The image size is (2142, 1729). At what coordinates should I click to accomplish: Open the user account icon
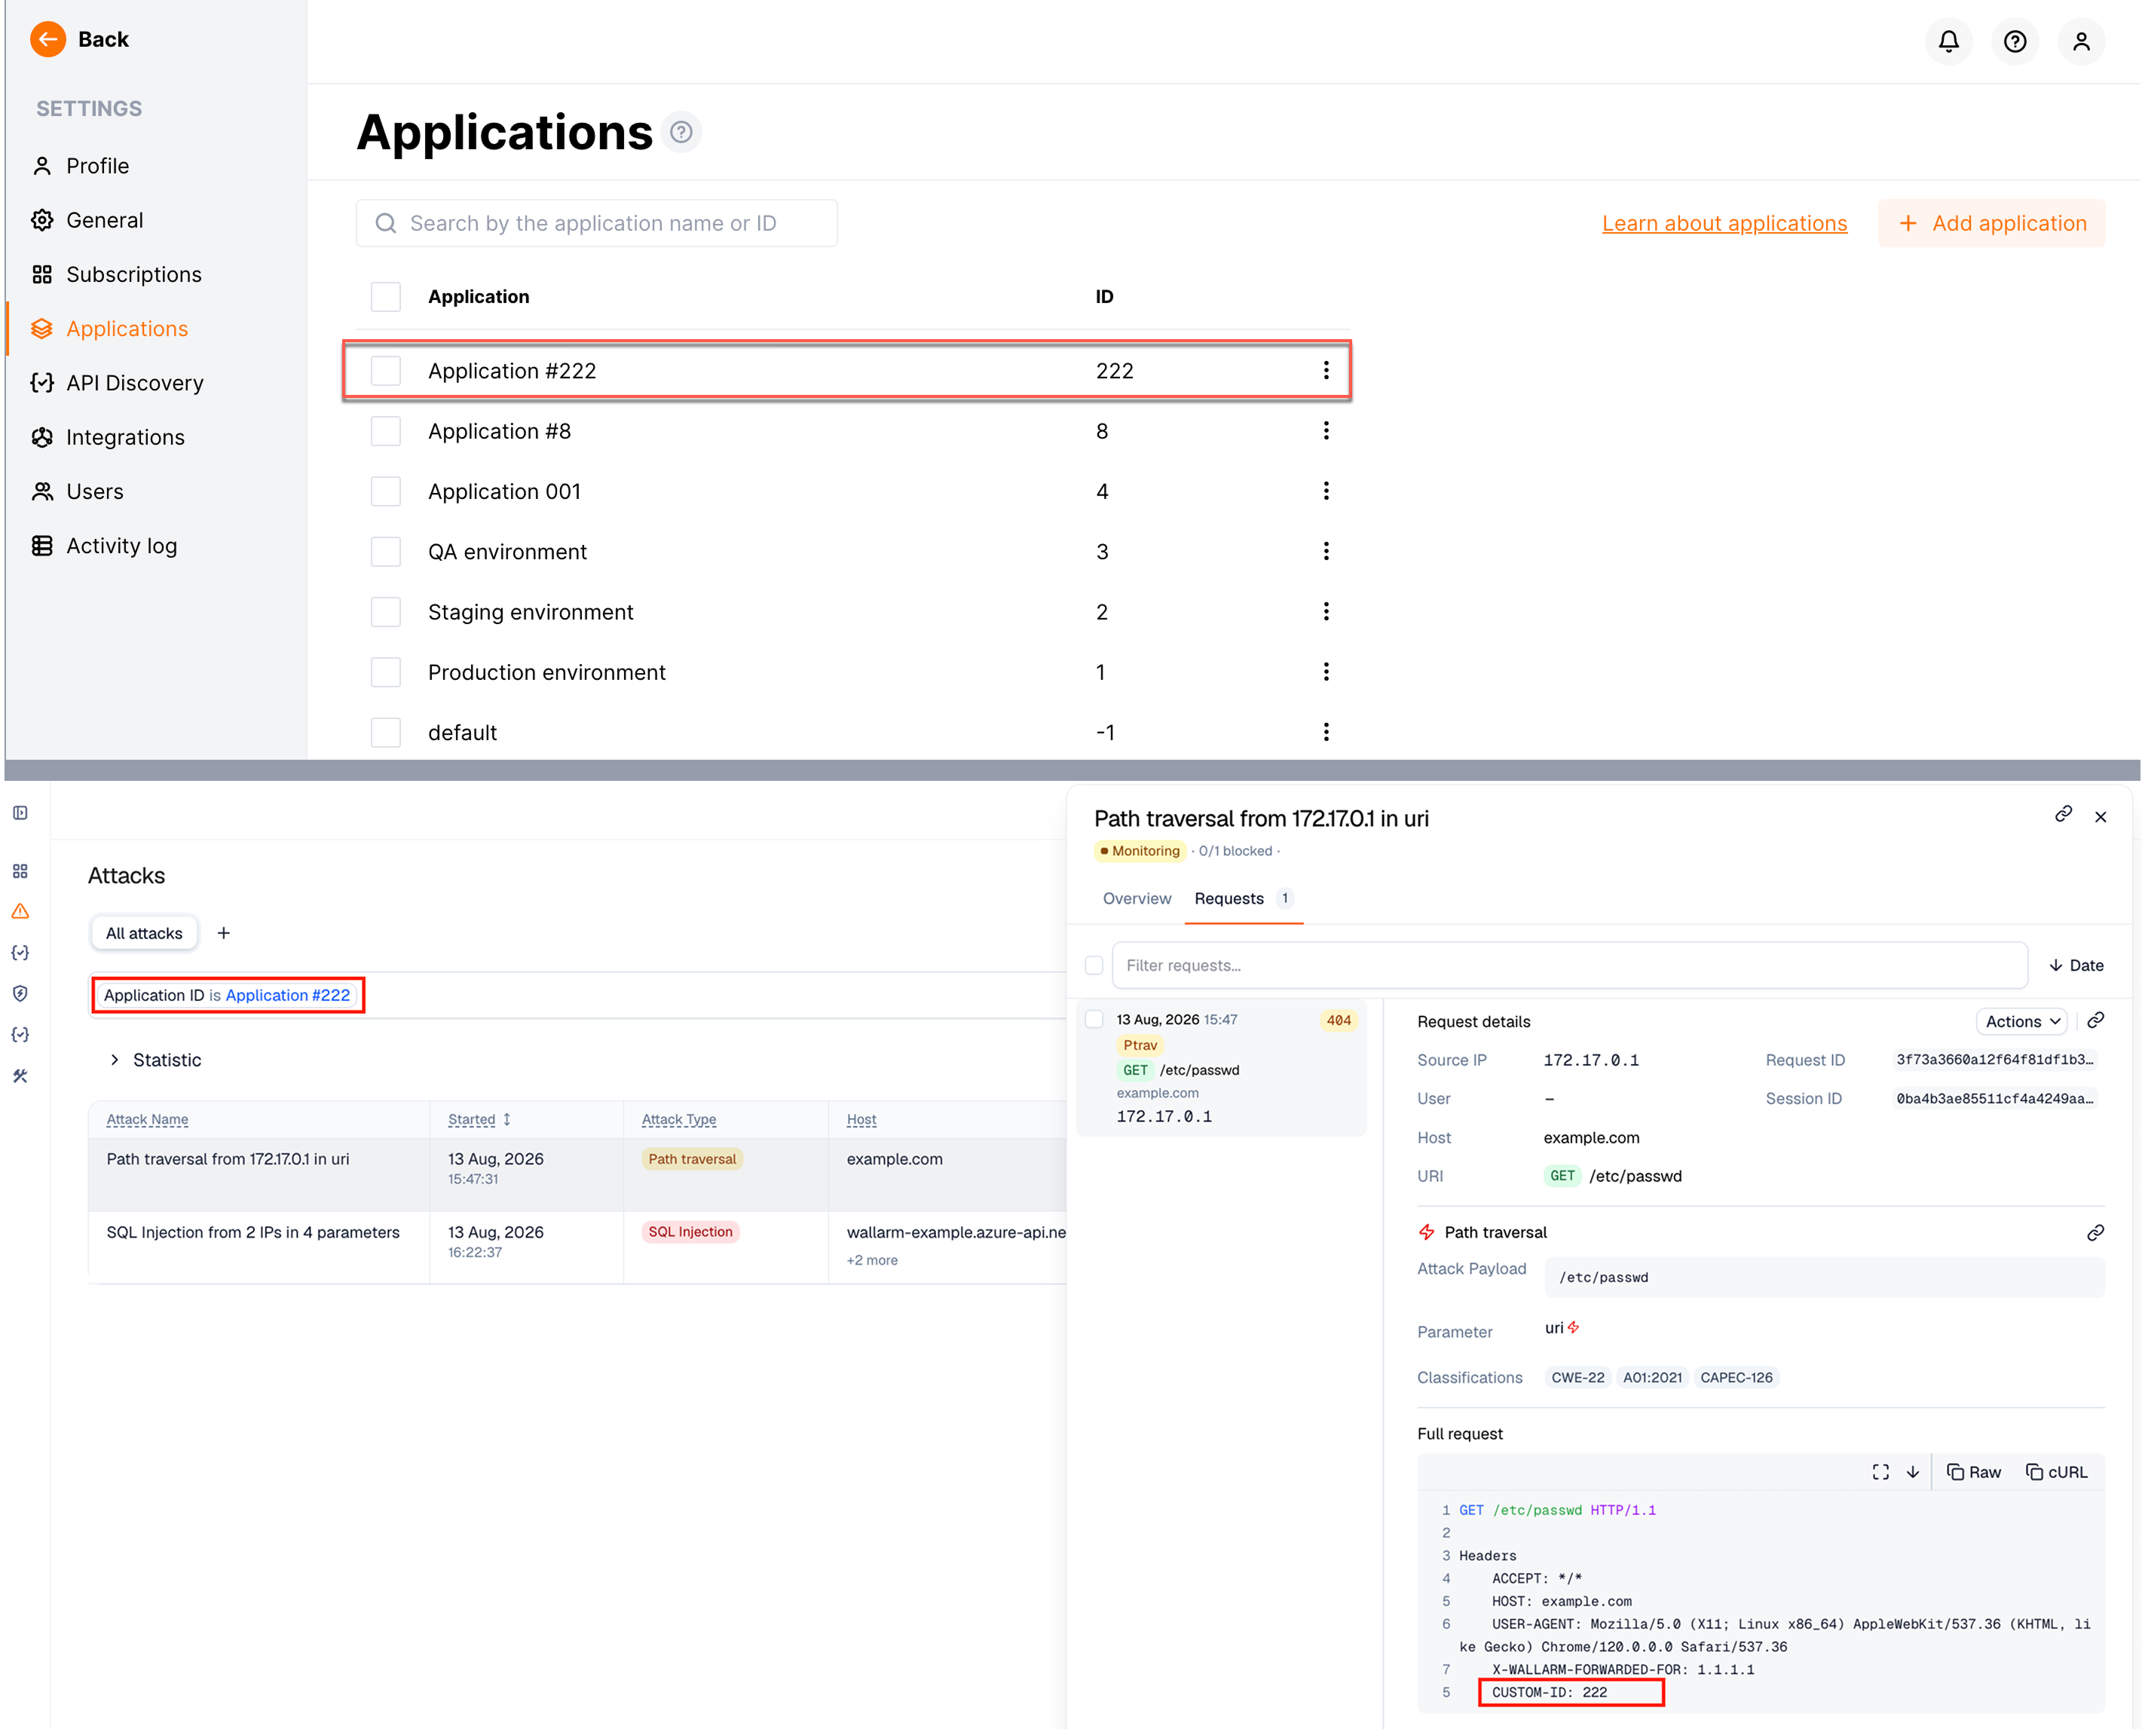[x=2081, y=42]
